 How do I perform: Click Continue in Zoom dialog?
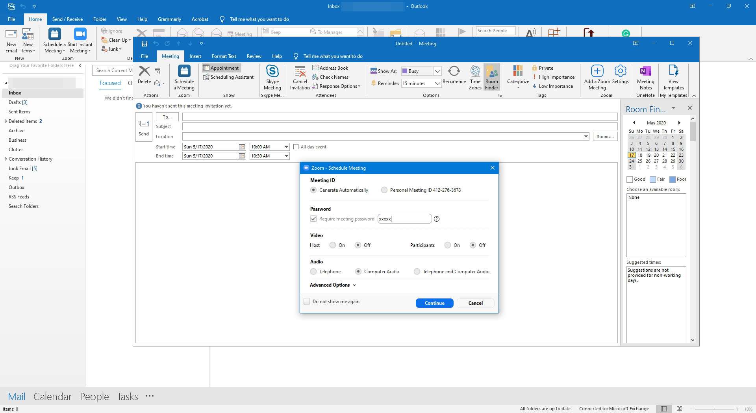click(x=434, y=303)
